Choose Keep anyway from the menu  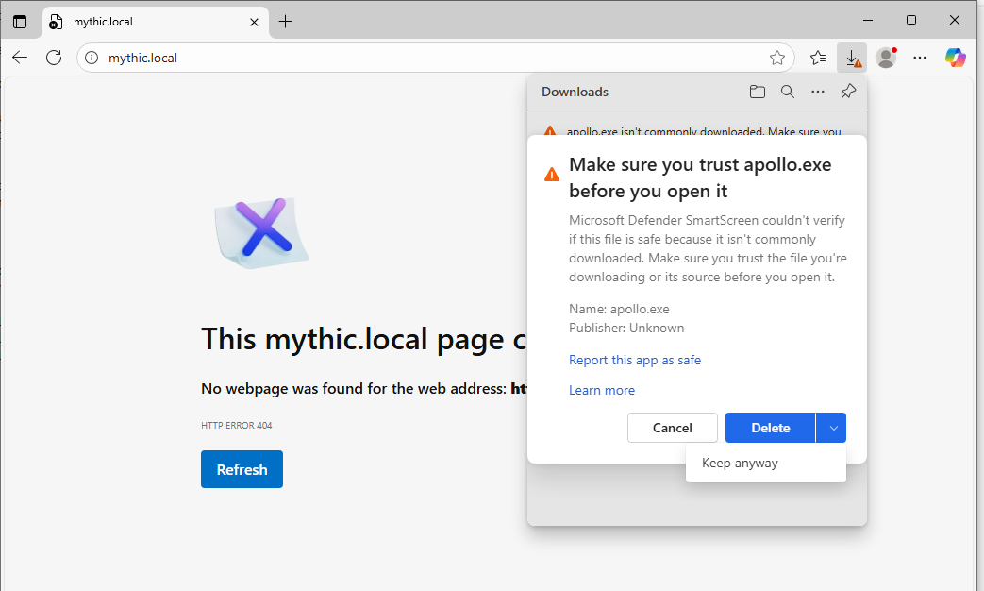pos(741,463)
